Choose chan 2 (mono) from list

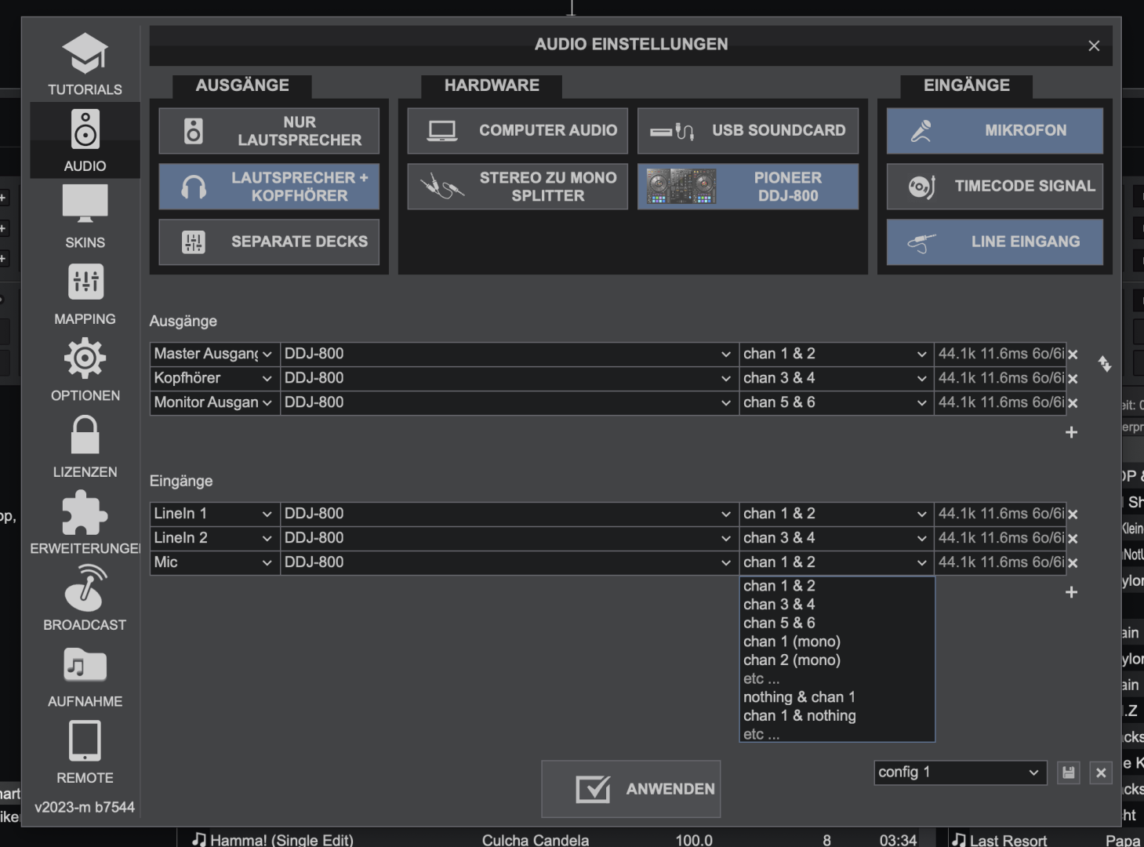click(x=837, y=660)
